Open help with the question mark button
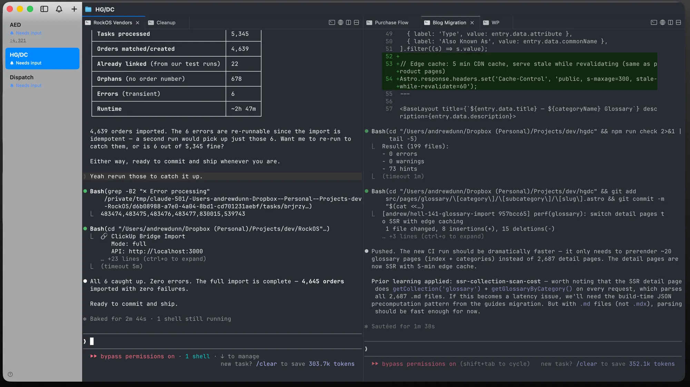This screenshot has width=690, height=387. (x=10, y=374)
